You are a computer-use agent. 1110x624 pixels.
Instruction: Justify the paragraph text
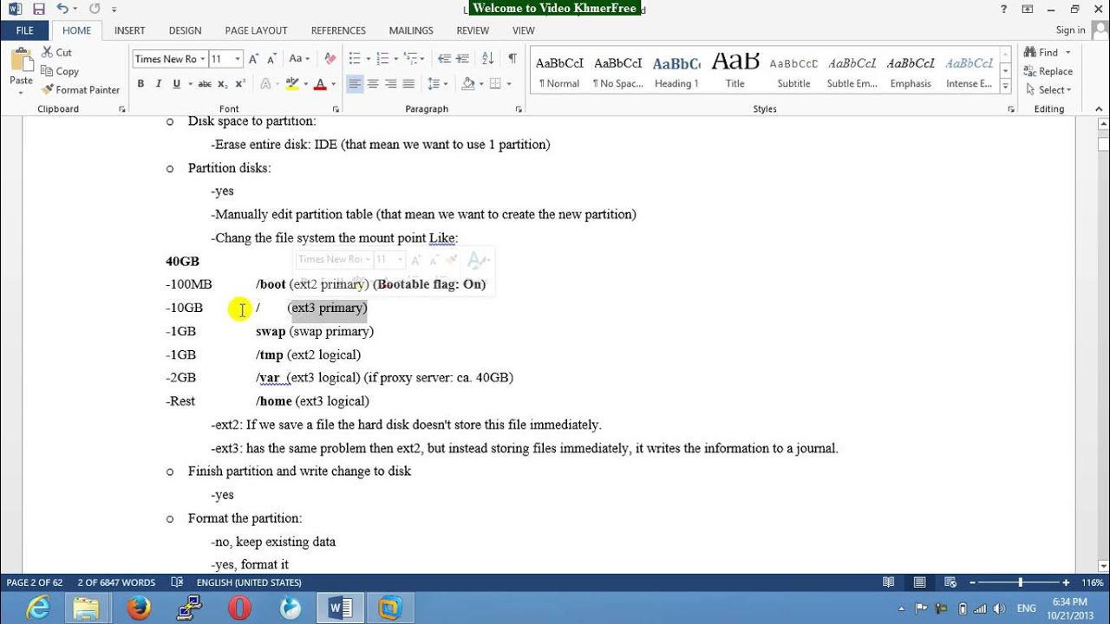pos(408,84)
